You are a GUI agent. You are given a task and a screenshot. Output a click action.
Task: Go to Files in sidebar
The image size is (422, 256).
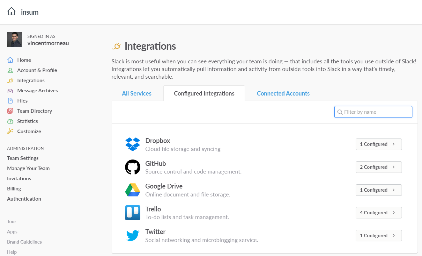point(22,101)
